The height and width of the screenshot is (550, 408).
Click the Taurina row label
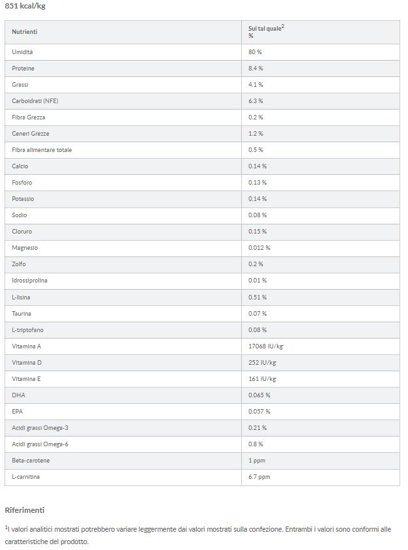(22, 314)
